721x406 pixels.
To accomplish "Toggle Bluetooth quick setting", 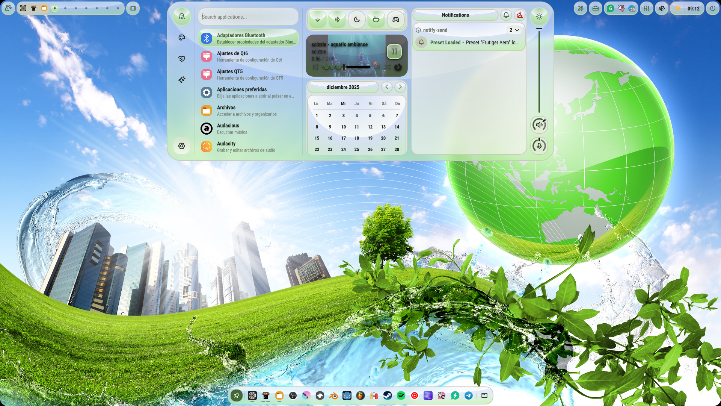I will coord(337,20).
